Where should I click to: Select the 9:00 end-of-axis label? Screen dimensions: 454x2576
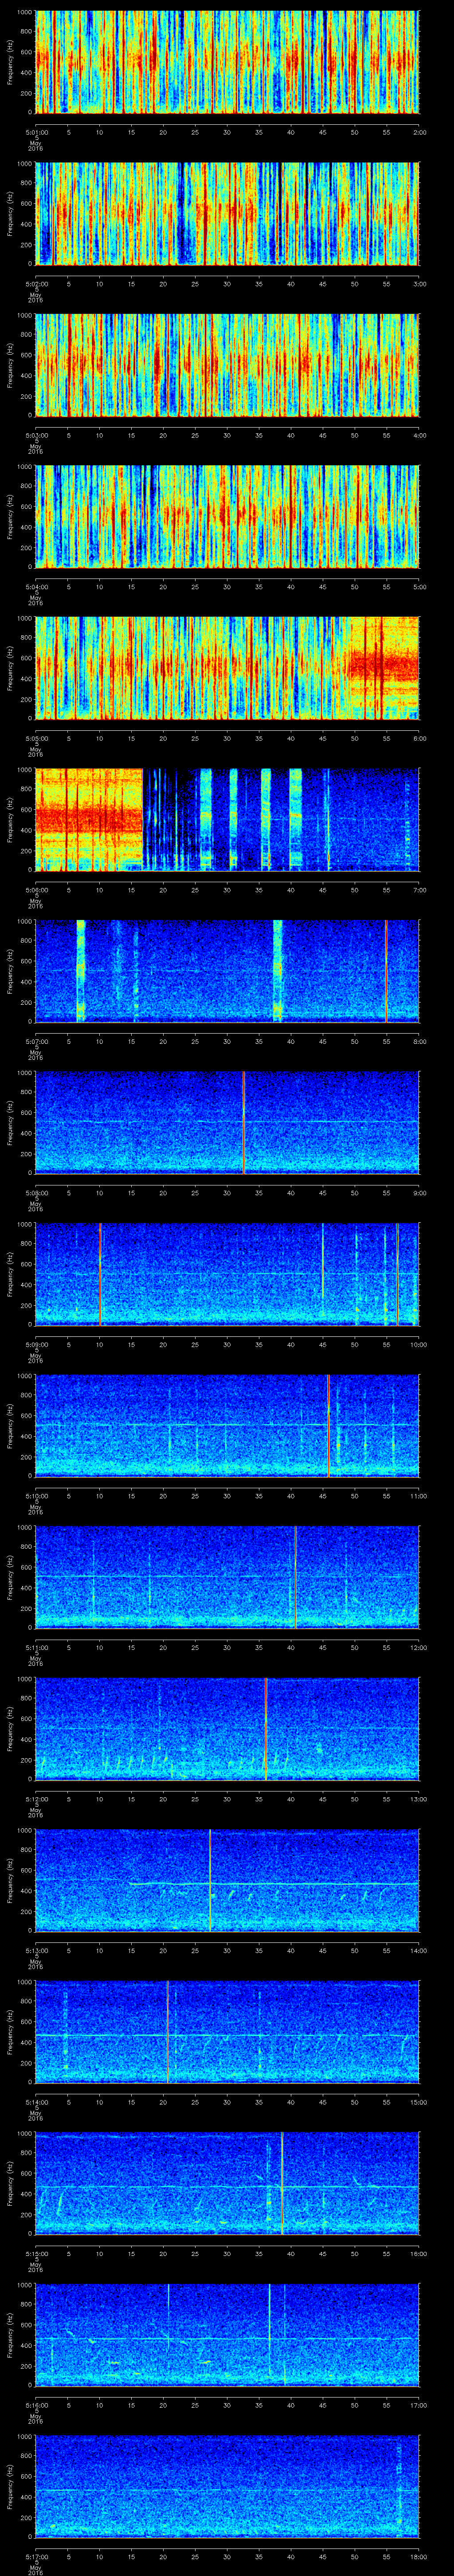(x=419, y=1192)
